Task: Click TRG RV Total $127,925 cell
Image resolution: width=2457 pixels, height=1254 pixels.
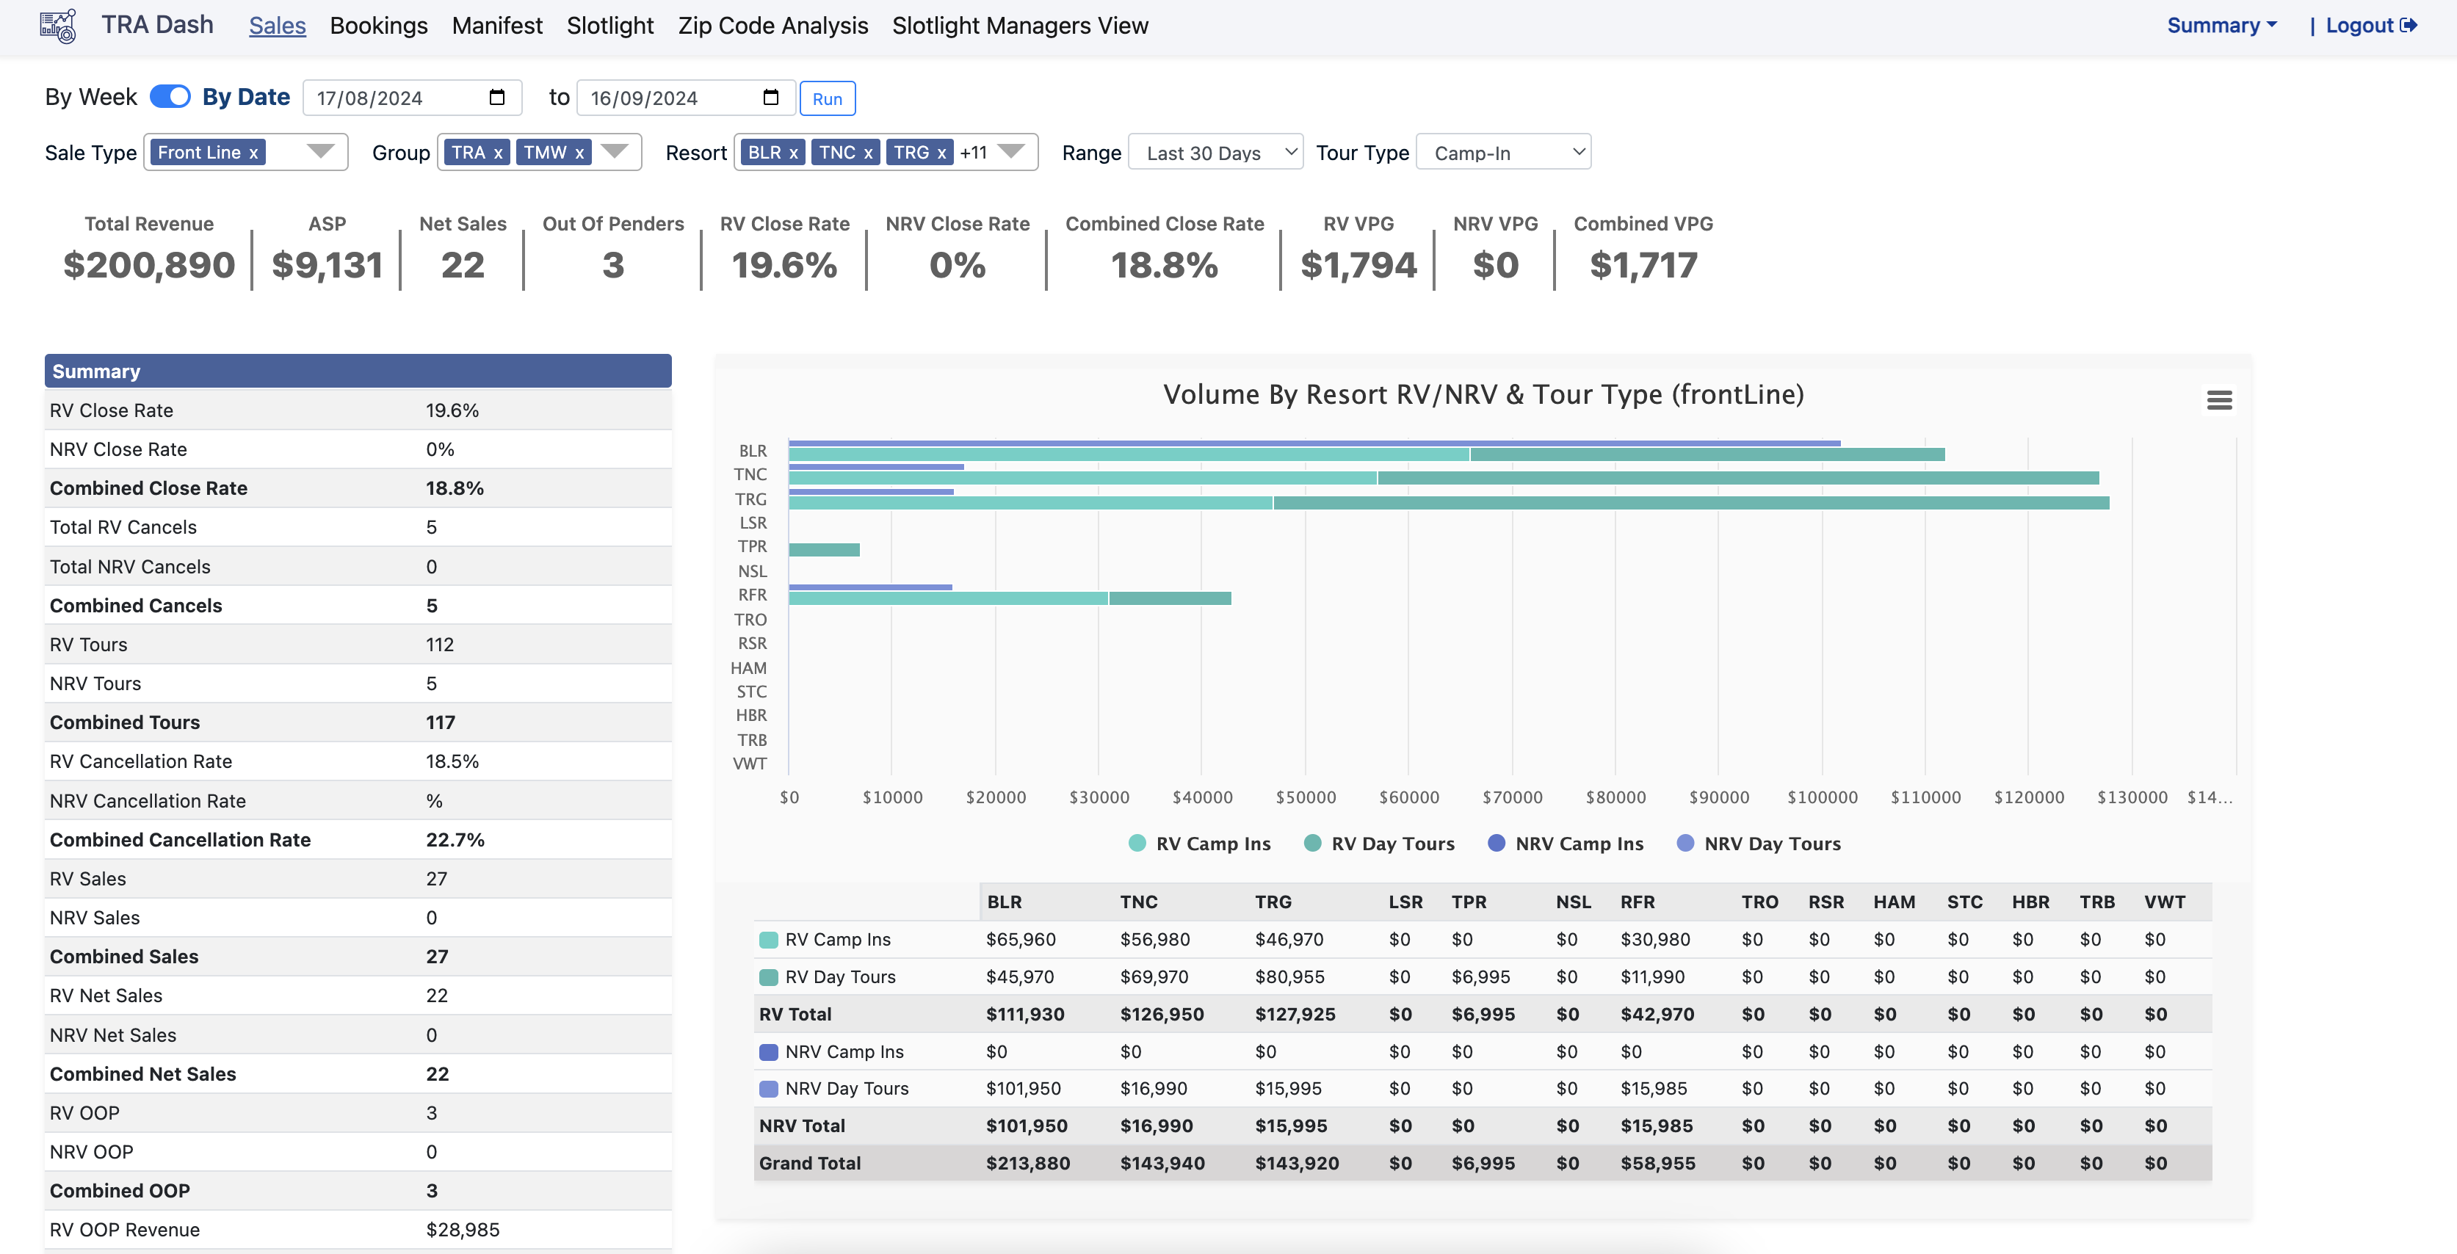Action: click(1295, 1014)
